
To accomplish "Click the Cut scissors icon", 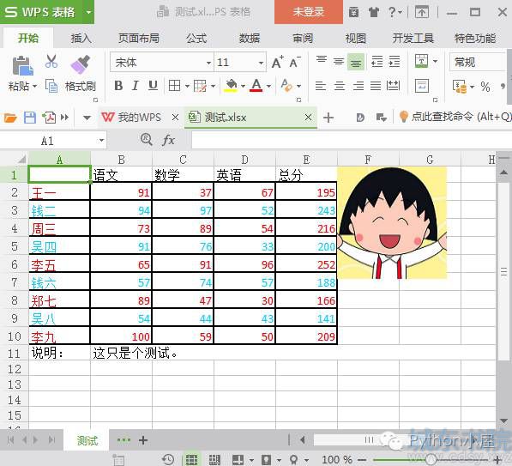I will click(x=51, y=61).
